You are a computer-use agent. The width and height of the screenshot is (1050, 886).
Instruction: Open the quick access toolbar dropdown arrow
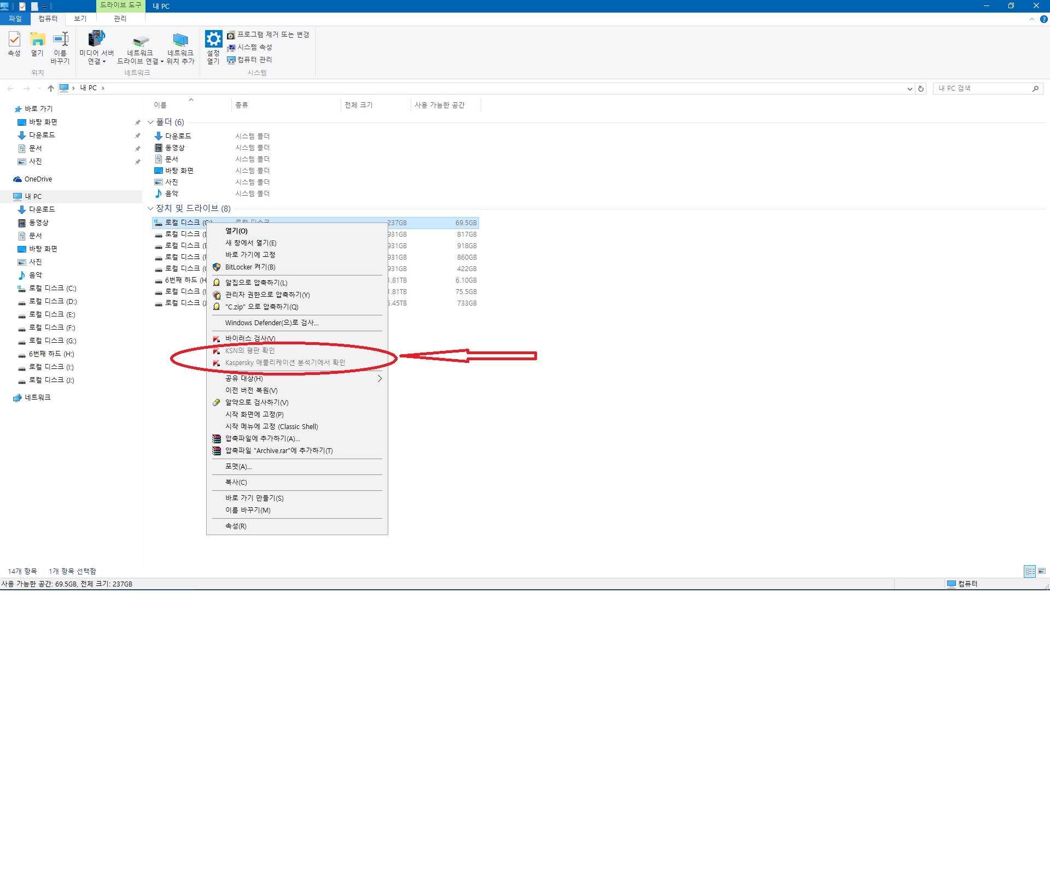(x=44, y=7)
